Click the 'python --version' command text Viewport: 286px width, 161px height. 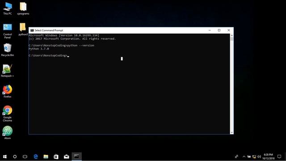tap(80, 46)
